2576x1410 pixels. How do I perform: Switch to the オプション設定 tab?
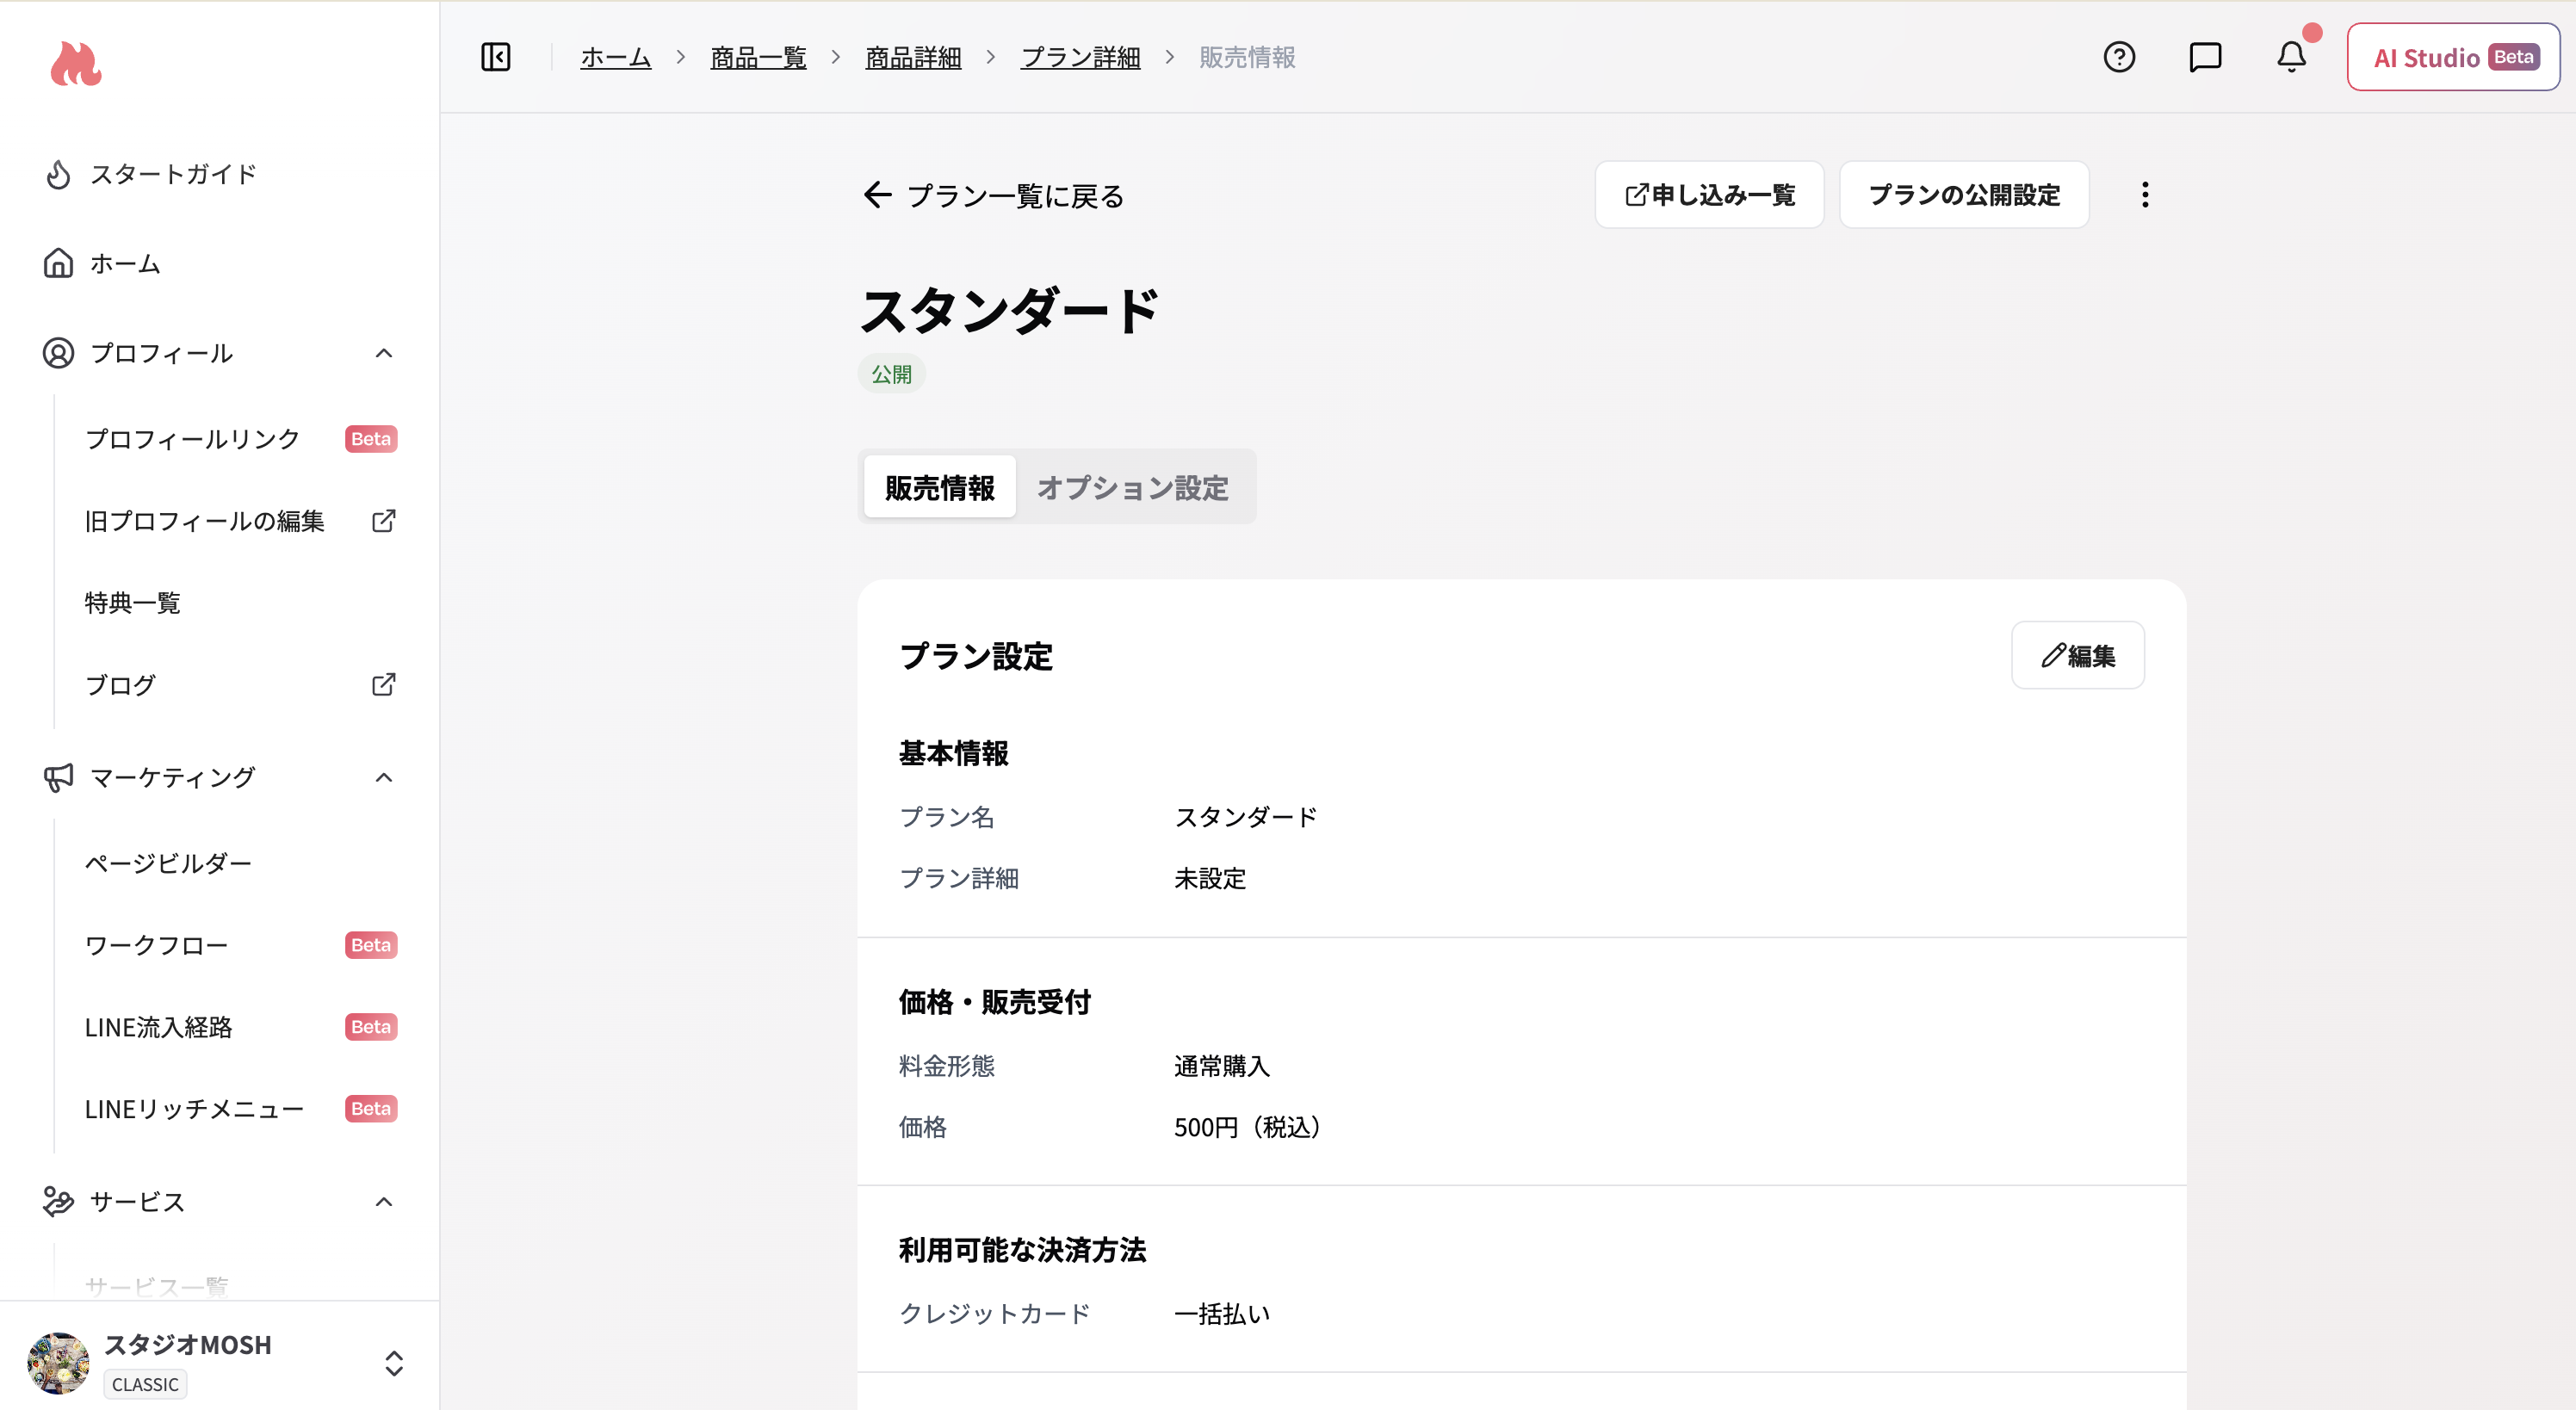[x=1132, y=487]
